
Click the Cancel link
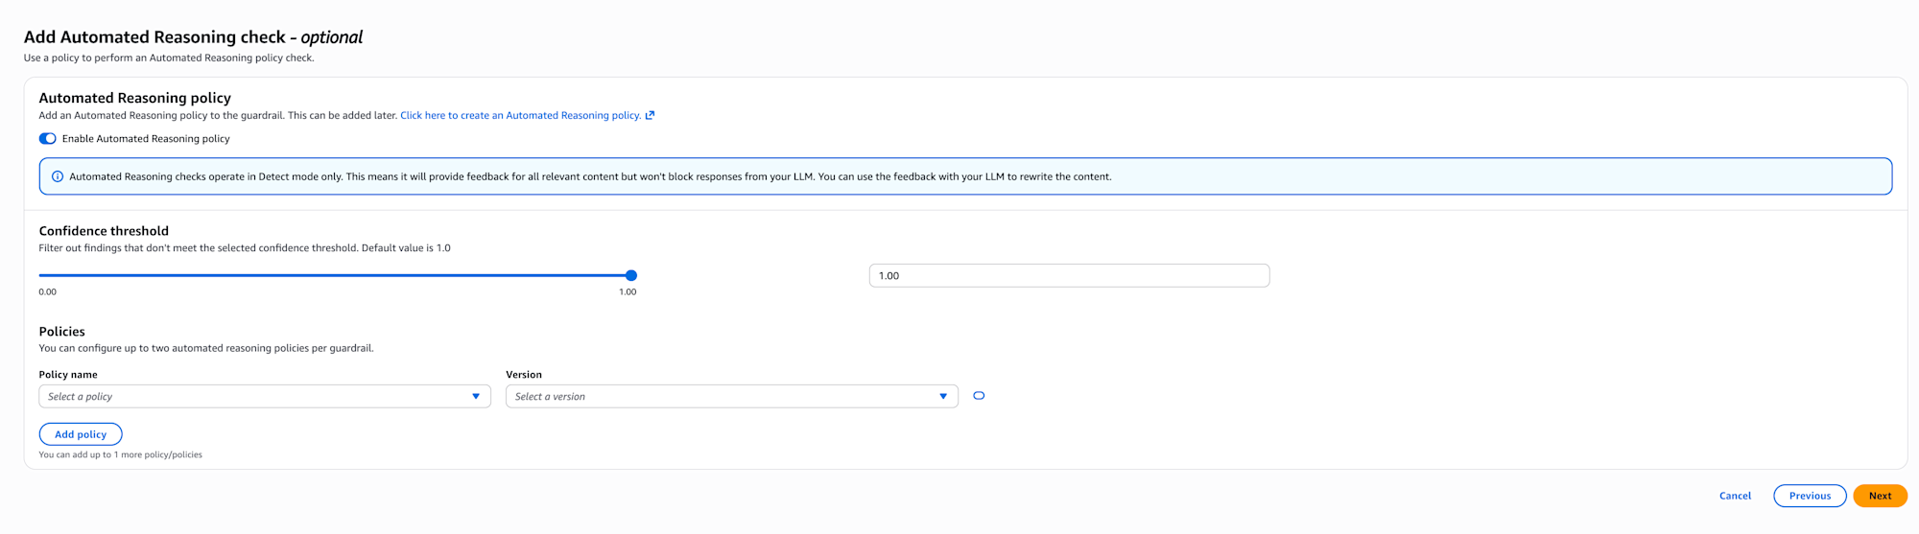(x=1735, y=496)
